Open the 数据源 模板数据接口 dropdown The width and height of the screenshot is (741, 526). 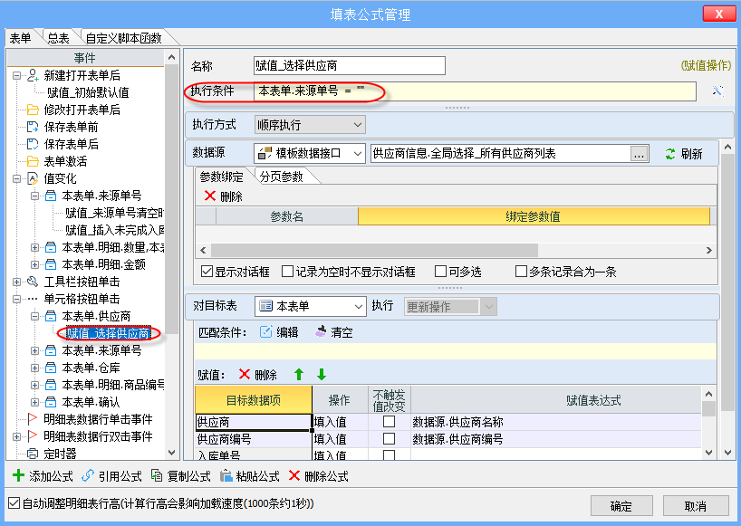point(358,154)
